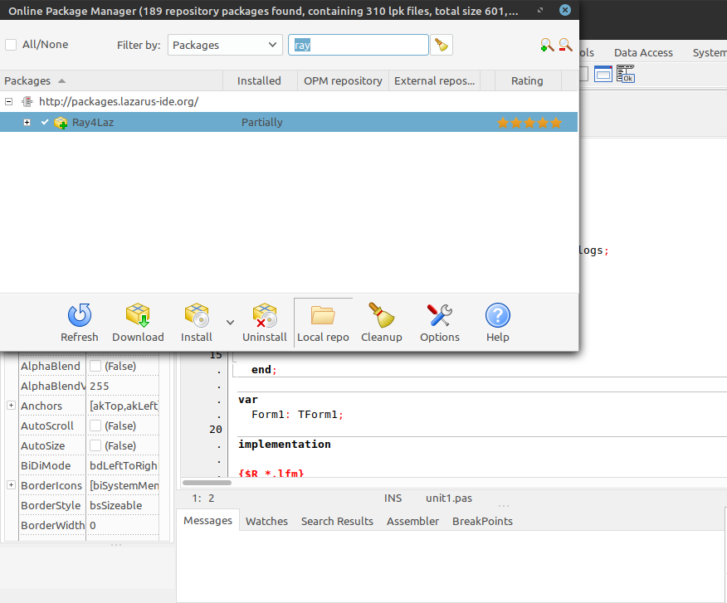Screen dimensions: 727x603
Task: Expand the Anchors property
Action: tap(11, 405)
